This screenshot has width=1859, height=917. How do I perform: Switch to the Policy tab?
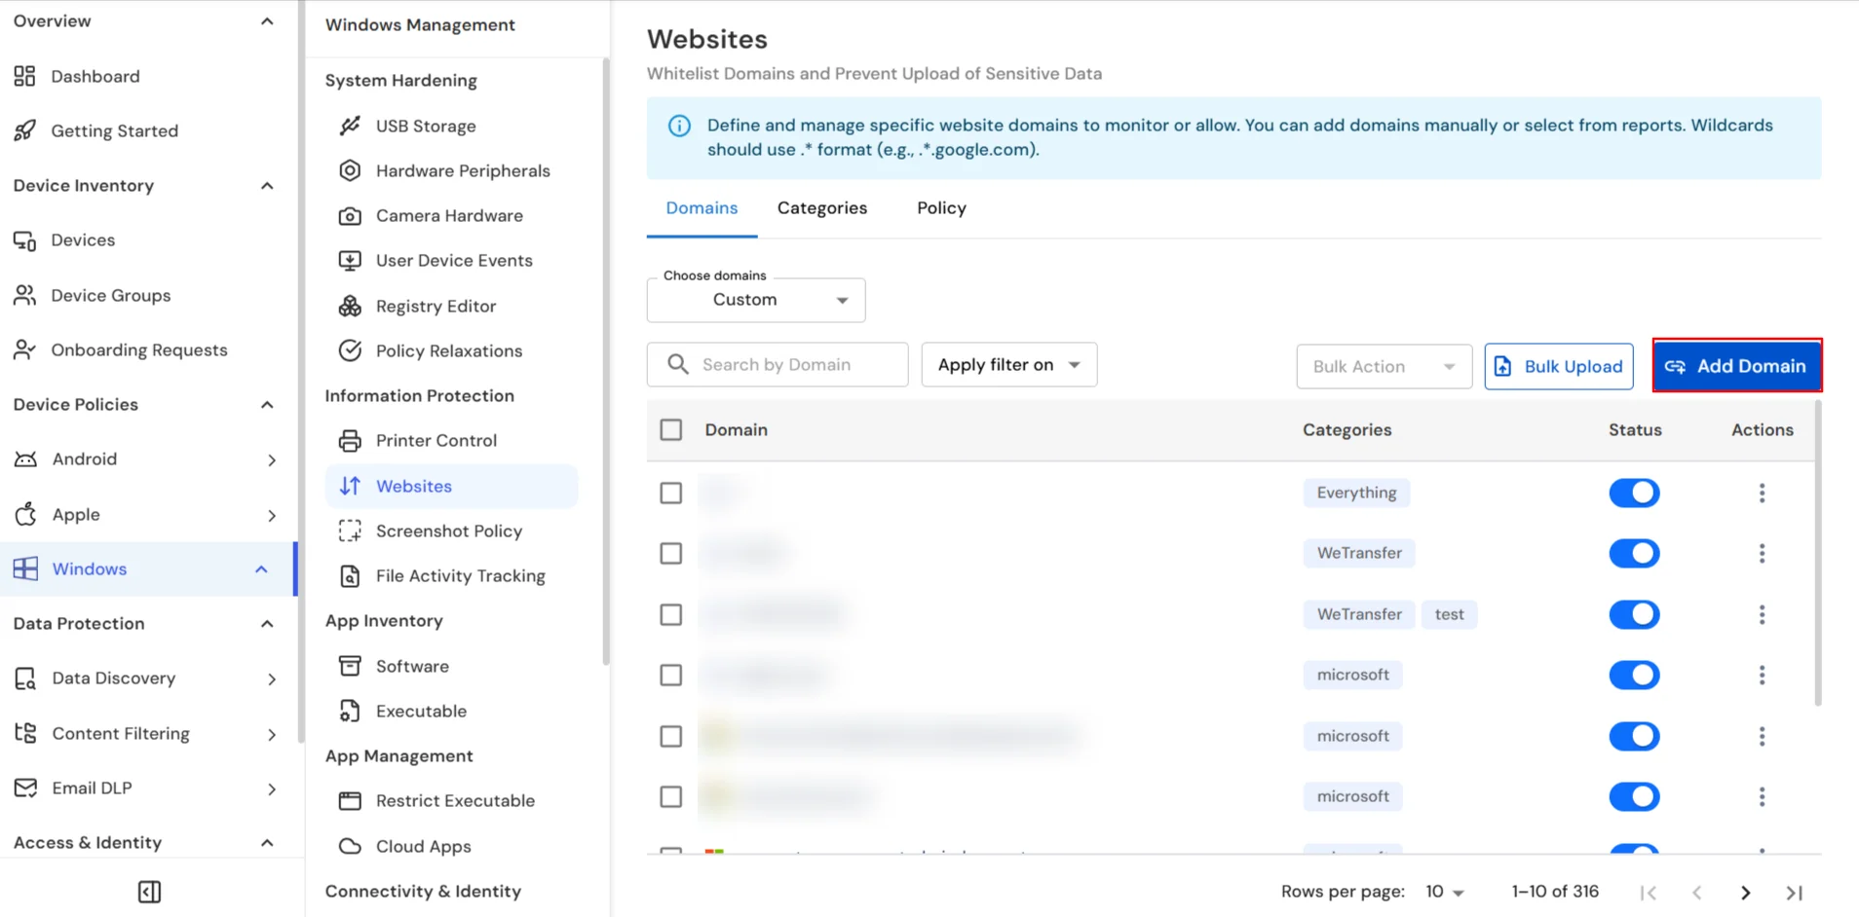tap(941, 208)
